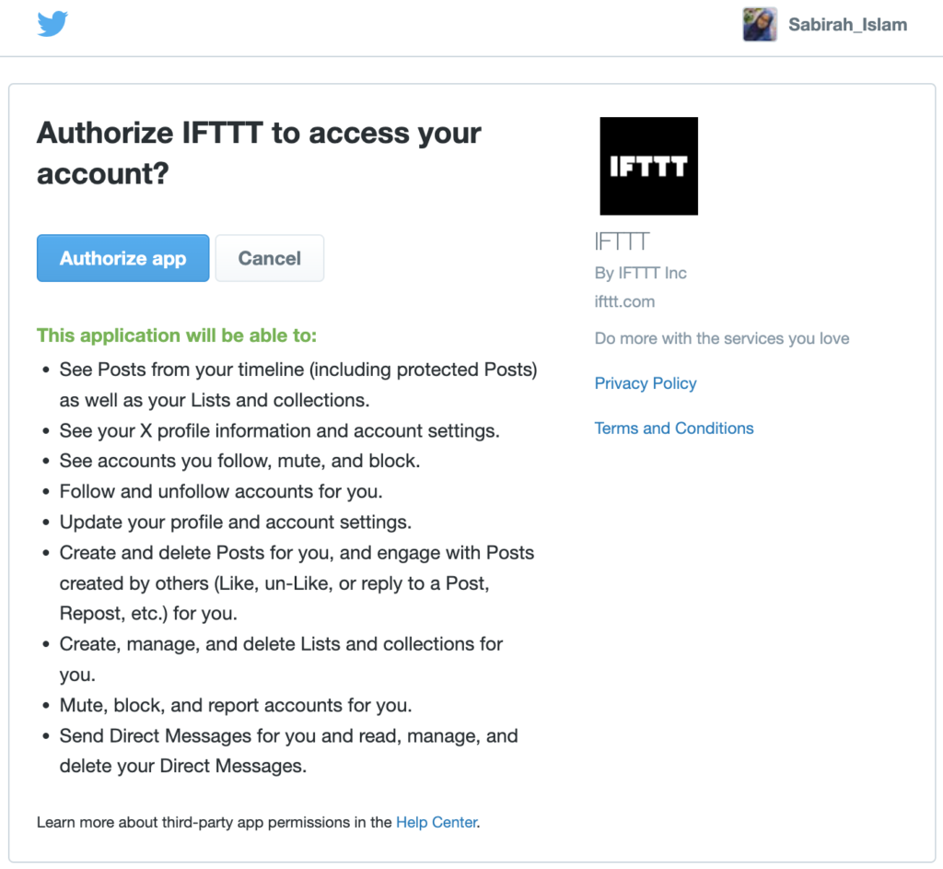Cancel the authorization request
Viewport: 943px width, 869px height.
pos(269,258)
